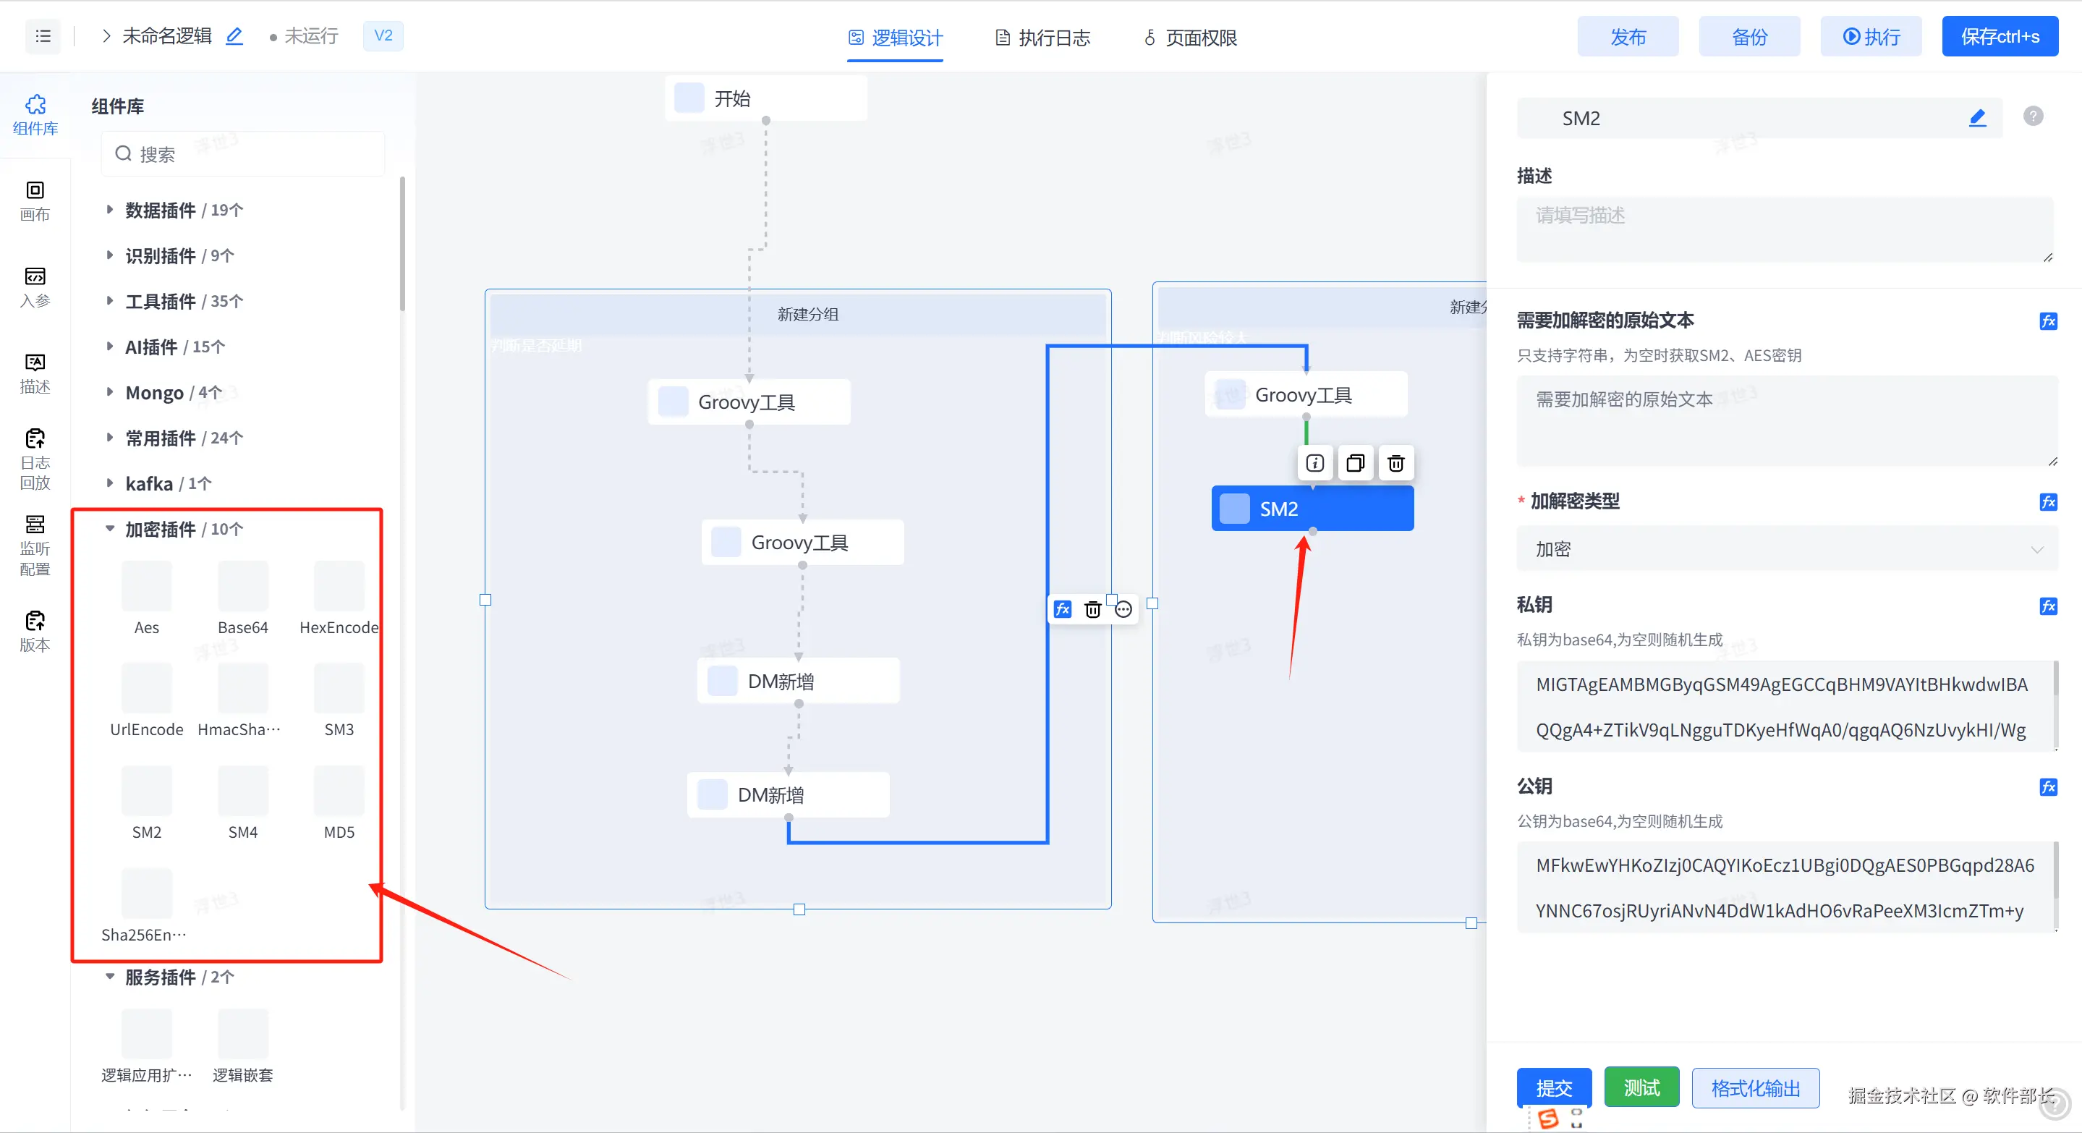Click the help question mark icon
Screen dimensions: 2082x1133
pos(2033,116)
